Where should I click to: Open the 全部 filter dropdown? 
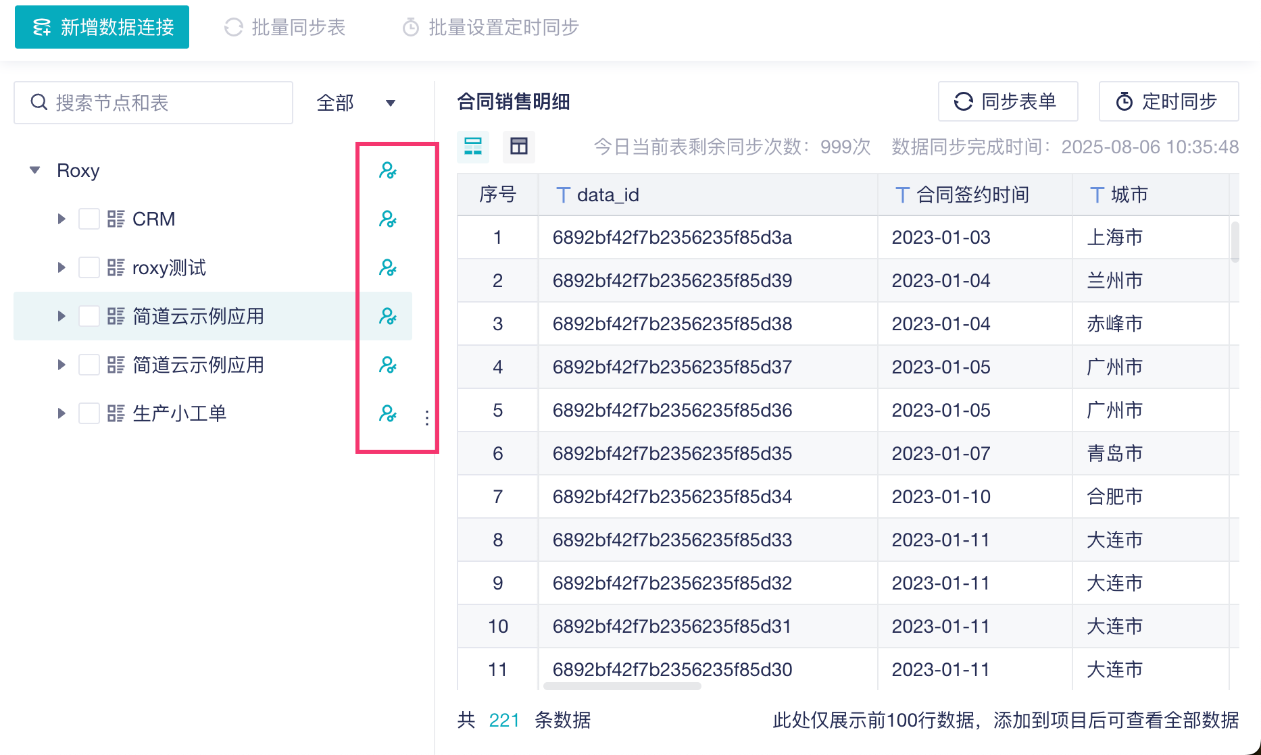pos(356,103)
